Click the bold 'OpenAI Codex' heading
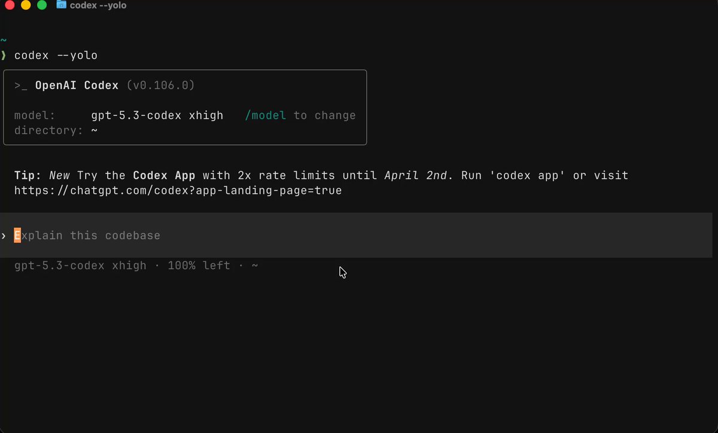Viewport: 718px width, 433px height. coord(77,86)
